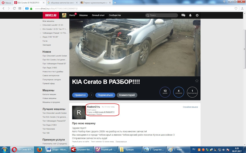Viewport: 246px width, 153px height.
Task: Click the silver KIA Cerato photo
Action: (x=135, y=47)
